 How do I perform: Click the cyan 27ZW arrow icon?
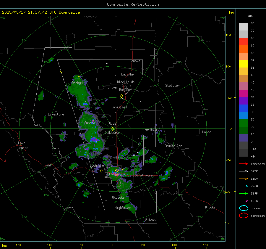pyautogui.click(x=244, y=186)
